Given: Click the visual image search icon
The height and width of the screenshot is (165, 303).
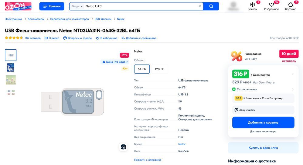Looking at the screenshot, I should 123,147.
